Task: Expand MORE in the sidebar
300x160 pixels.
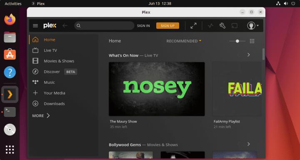Action: [x=41, y=115]
